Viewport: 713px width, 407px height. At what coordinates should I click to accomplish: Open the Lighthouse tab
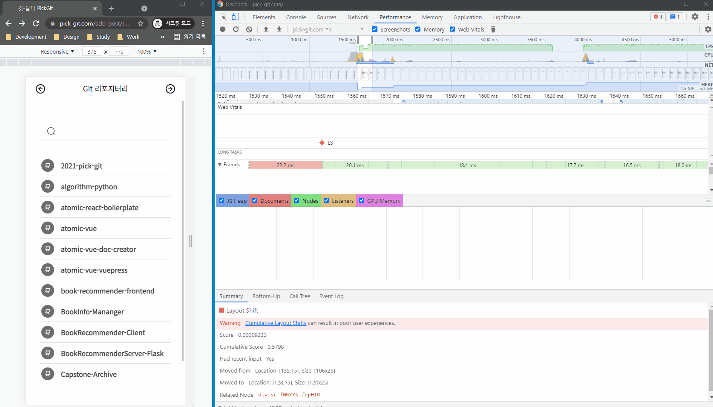click(x=507, y=17)
